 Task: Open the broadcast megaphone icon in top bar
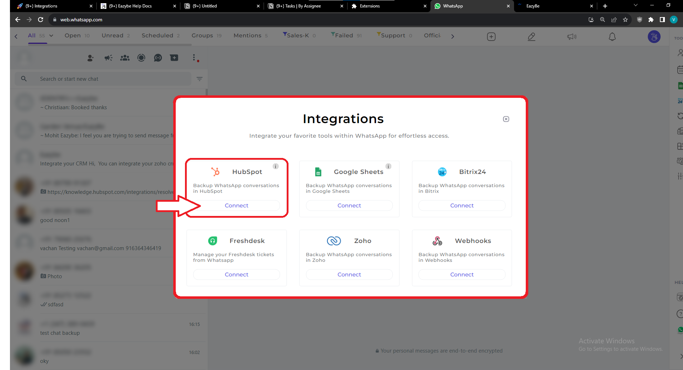572,37
